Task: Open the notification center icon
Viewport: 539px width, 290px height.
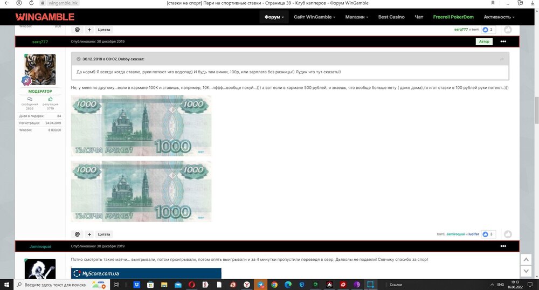Action: pos(530,285)
